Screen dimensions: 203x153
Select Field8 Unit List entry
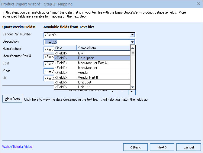click(92, 87)
